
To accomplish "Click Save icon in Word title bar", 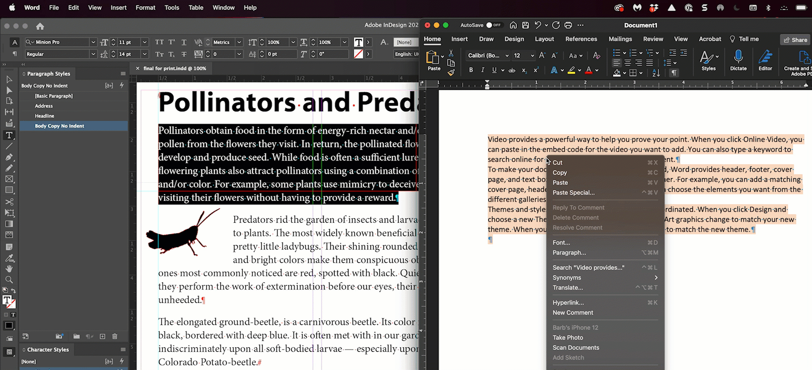I will (525, 25).
